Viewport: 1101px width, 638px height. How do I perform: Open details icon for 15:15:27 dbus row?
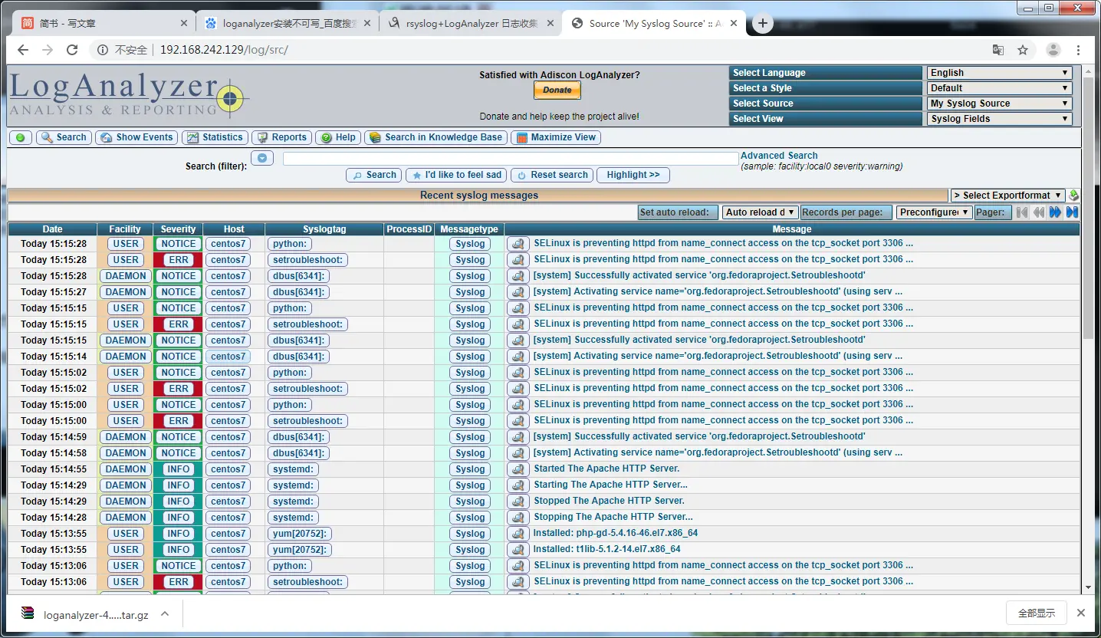[518, 292]
